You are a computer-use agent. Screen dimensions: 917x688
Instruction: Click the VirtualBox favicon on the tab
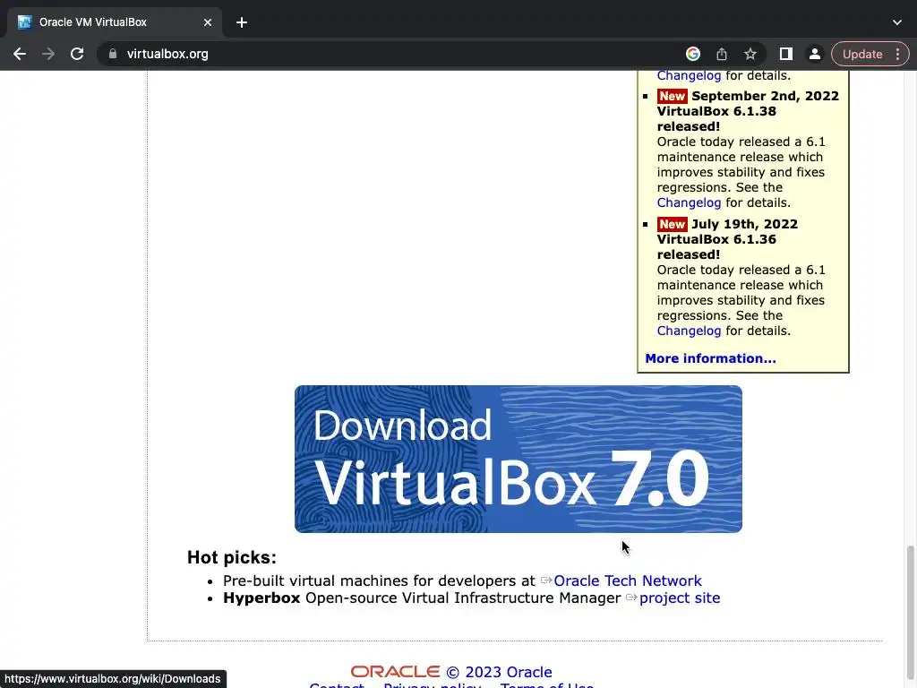tap(24, 22)
